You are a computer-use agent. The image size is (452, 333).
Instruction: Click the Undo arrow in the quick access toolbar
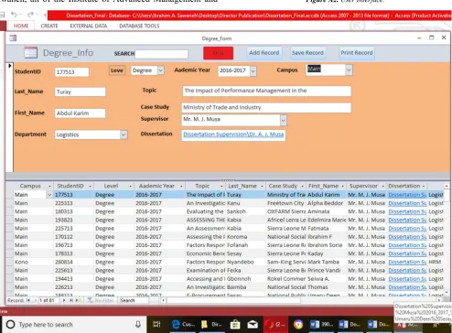click(x=14, y=15)
